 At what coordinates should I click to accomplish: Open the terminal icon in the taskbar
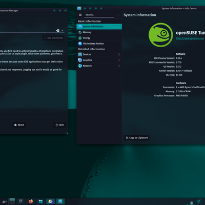(x=21, y=201)
